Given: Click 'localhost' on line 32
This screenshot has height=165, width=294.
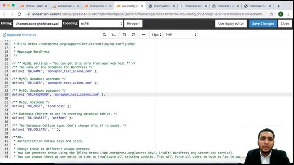Looking at the screenshot, I should click(x=56, y=106).
